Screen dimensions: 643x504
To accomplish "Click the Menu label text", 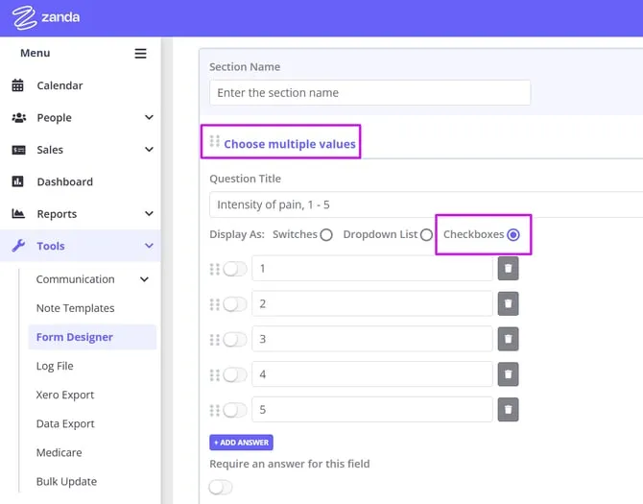I will pyautogui.click(x=36, y=53).
